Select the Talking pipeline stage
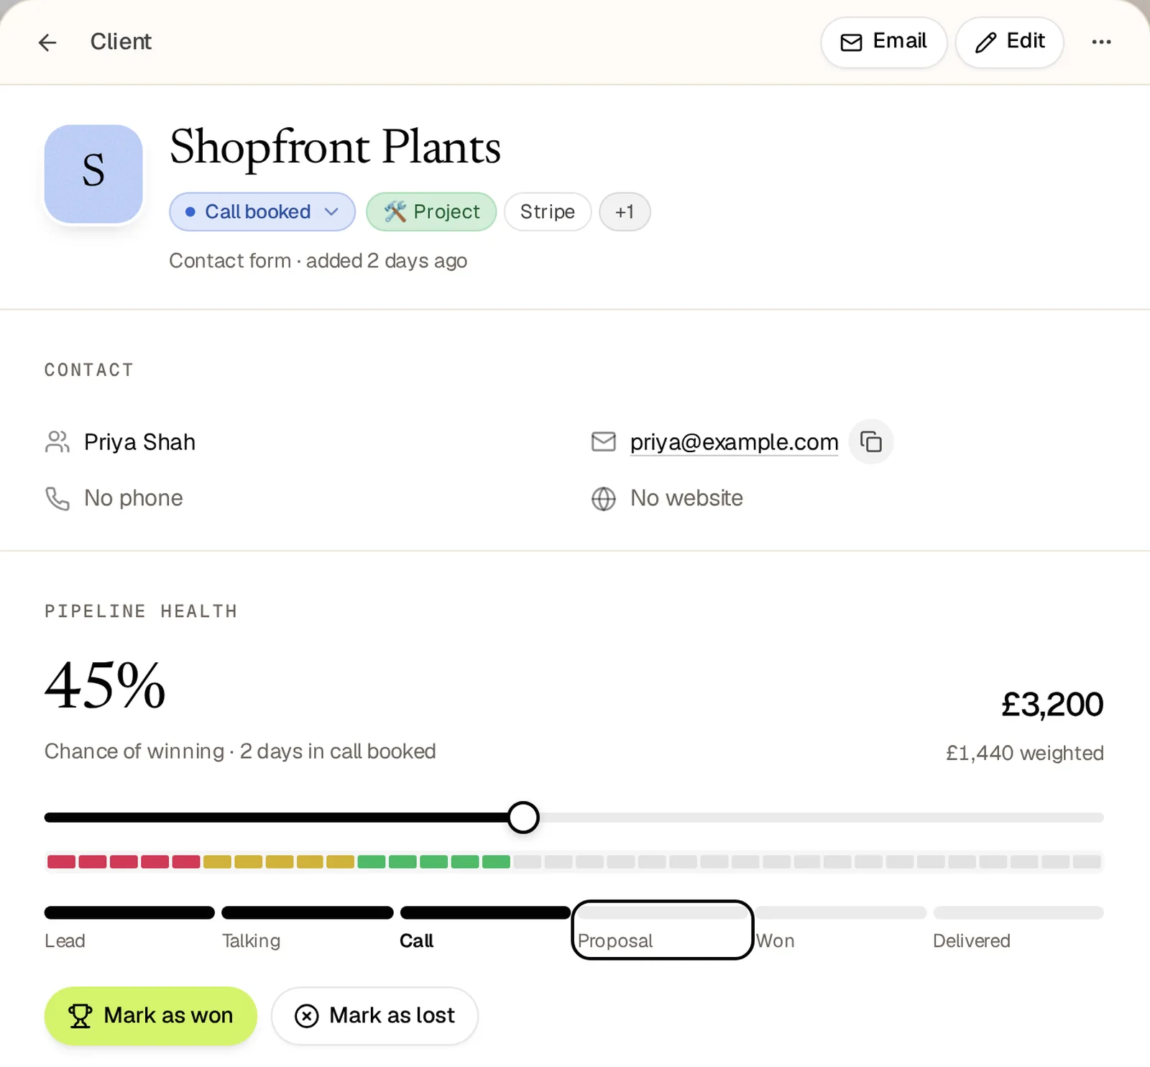 point(308,929)
